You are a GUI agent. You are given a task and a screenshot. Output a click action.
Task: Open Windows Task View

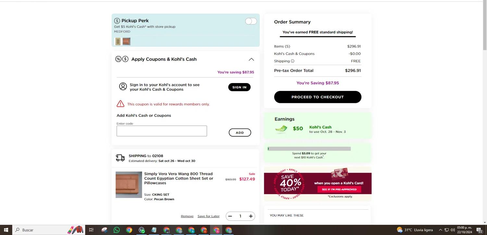click(91, 230)
